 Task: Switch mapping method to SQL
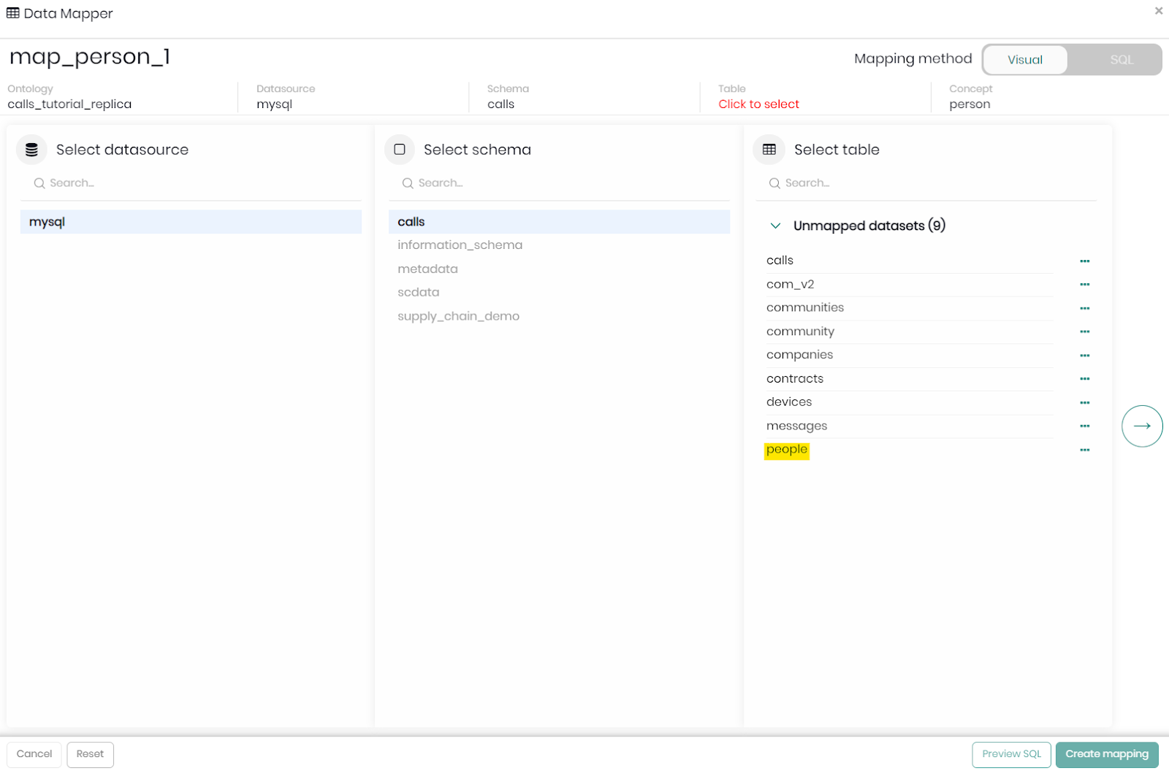click(1121, 60)
